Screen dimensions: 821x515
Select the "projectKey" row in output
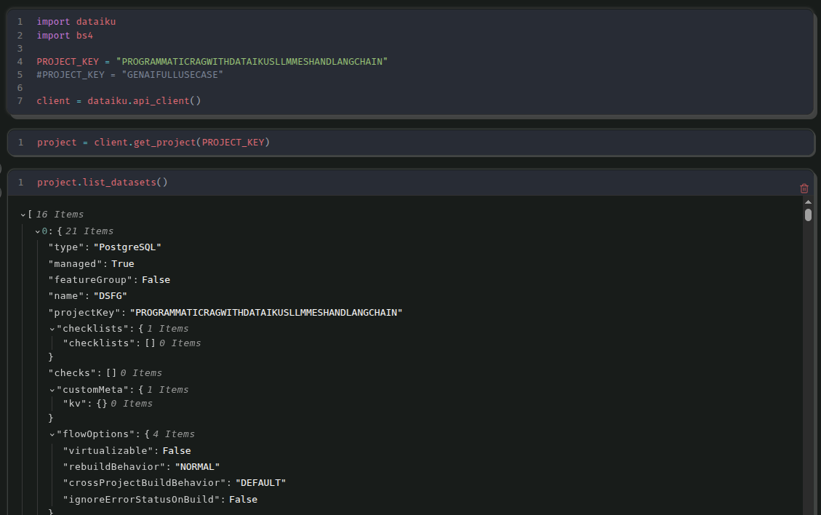(x=225, y=313)
